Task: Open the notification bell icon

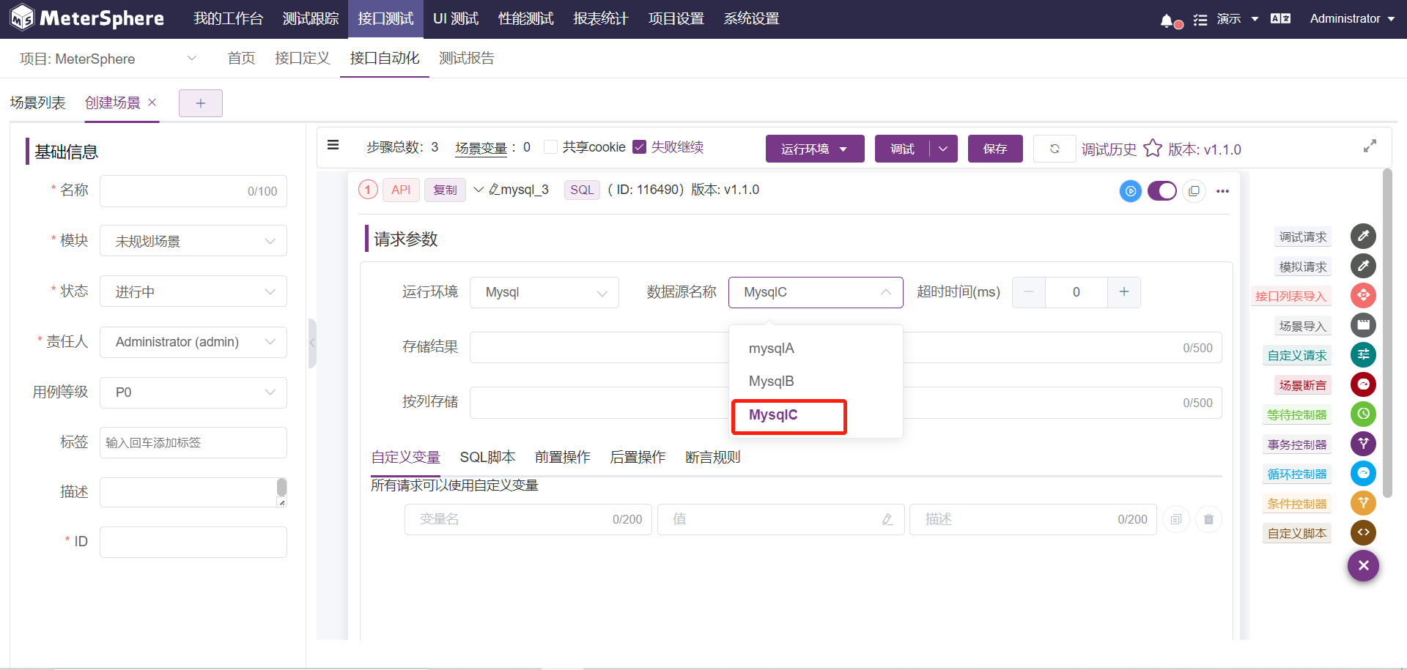Action: 1167,21
